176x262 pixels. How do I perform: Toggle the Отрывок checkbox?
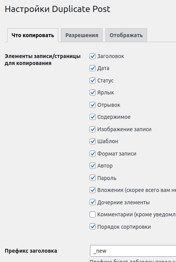tap(93, 105)
